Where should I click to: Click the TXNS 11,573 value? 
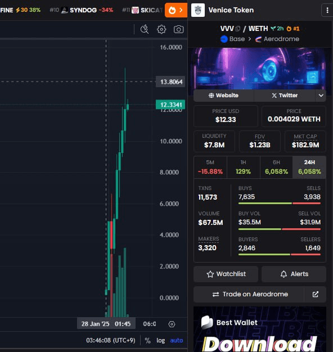point(208,197)
